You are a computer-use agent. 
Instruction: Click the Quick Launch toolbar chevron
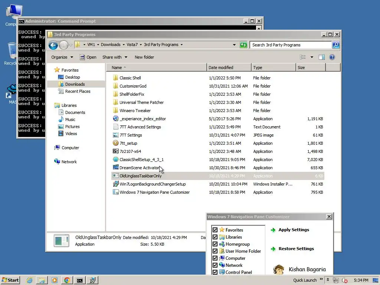(321, 279)
